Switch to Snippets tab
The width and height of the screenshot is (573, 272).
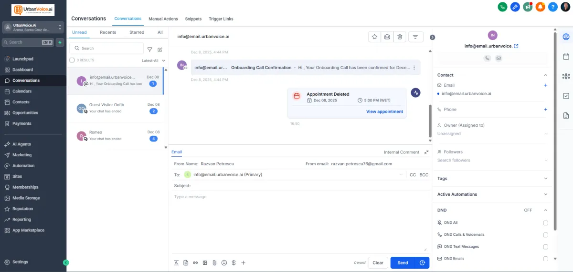click(193, 19)
